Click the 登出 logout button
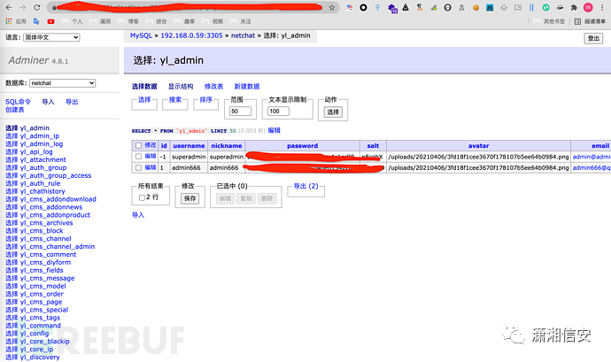Viewport: 611px width, 362px height. (593, 38)
